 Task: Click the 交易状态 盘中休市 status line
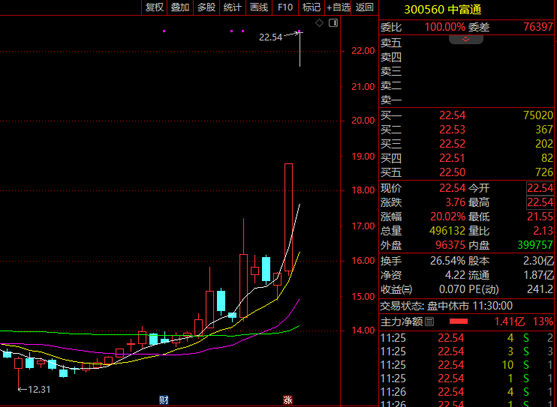click(446, 306)
